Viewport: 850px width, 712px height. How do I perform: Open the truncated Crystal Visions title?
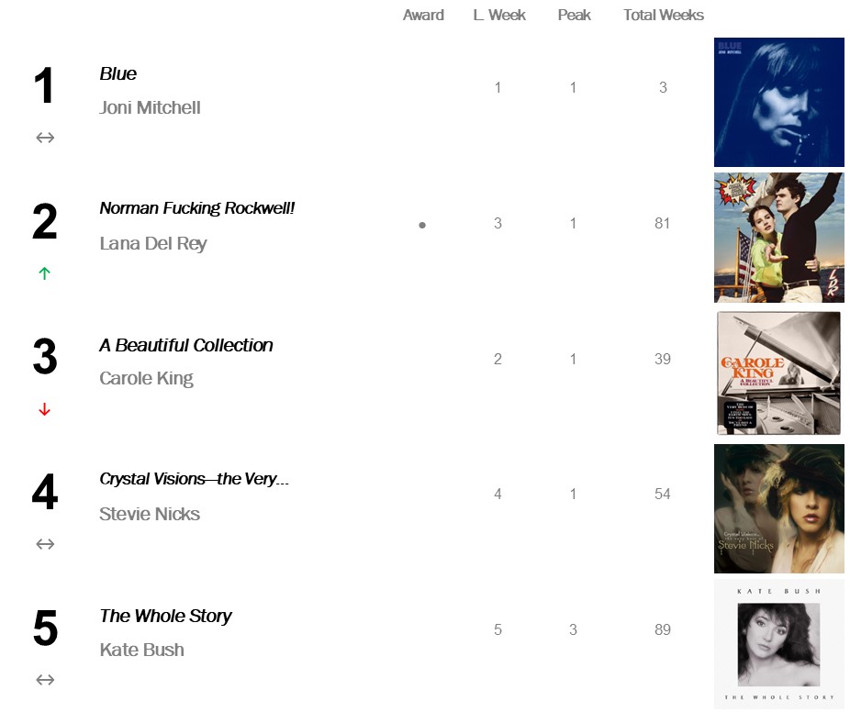coord(195,479)
